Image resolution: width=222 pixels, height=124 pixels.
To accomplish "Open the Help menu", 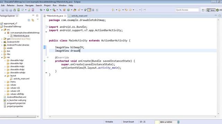I will (x=71, y=6).
